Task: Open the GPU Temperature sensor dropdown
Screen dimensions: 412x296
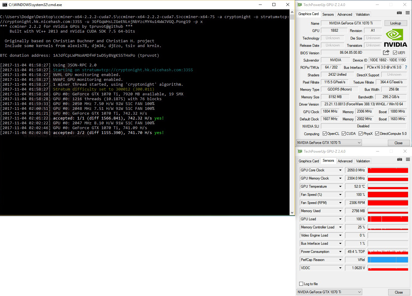Action: [x=340, y=186]
